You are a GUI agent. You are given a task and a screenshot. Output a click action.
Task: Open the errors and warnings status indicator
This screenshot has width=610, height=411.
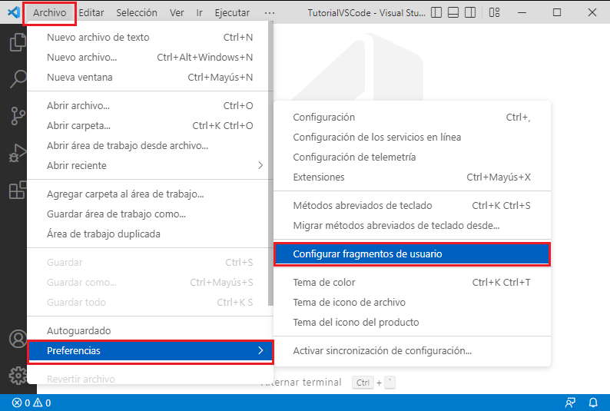tap(31, 403)
